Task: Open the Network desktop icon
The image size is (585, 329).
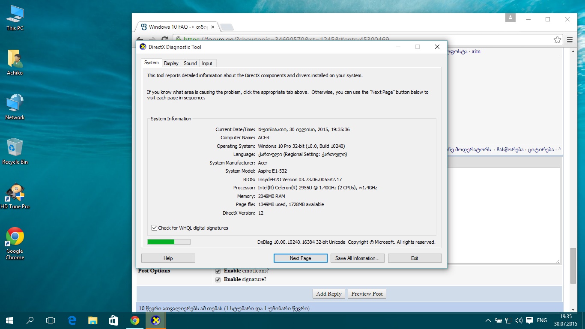Action: click(x=15, y=107)
